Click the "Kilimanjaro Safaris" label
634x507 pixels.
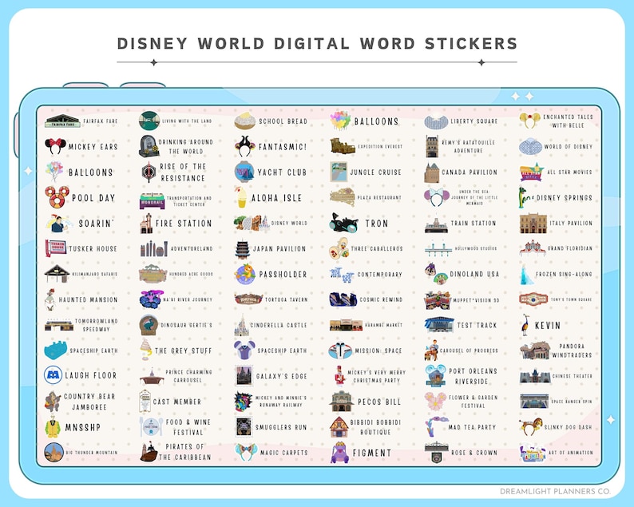point(95,274)
